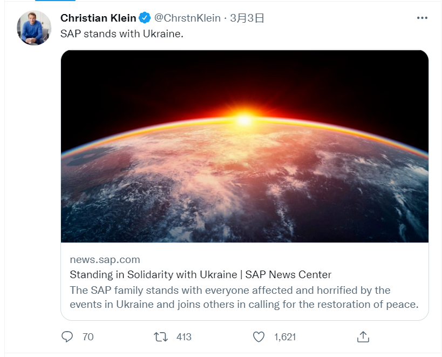Click the 1,621 likes count
Image resolution: width=442 pixels, height=357 pixels.
point(285,336)
